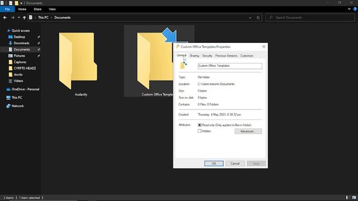
Task: Open the File menu
Action: click(x=7, y=9)
